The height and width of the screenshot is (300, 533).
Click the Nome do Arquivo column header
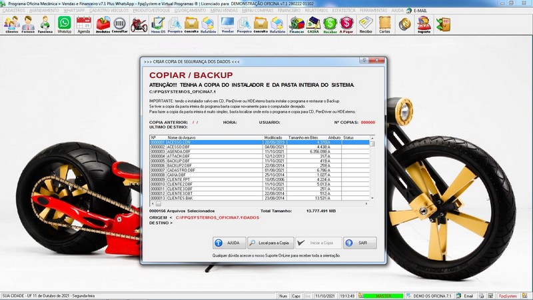(x=215, y=138)
